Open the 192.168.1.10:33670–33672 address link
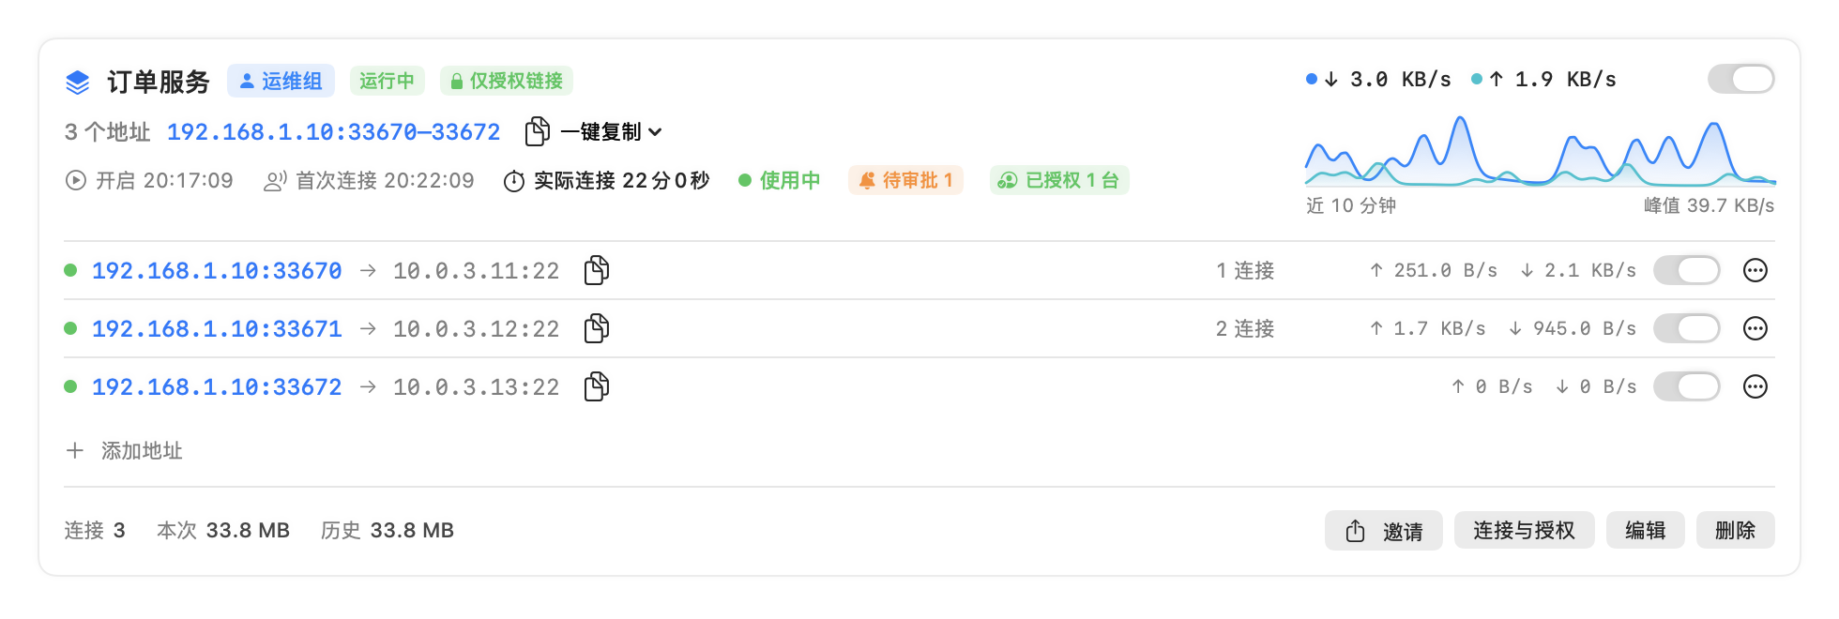 click(334, 132)
